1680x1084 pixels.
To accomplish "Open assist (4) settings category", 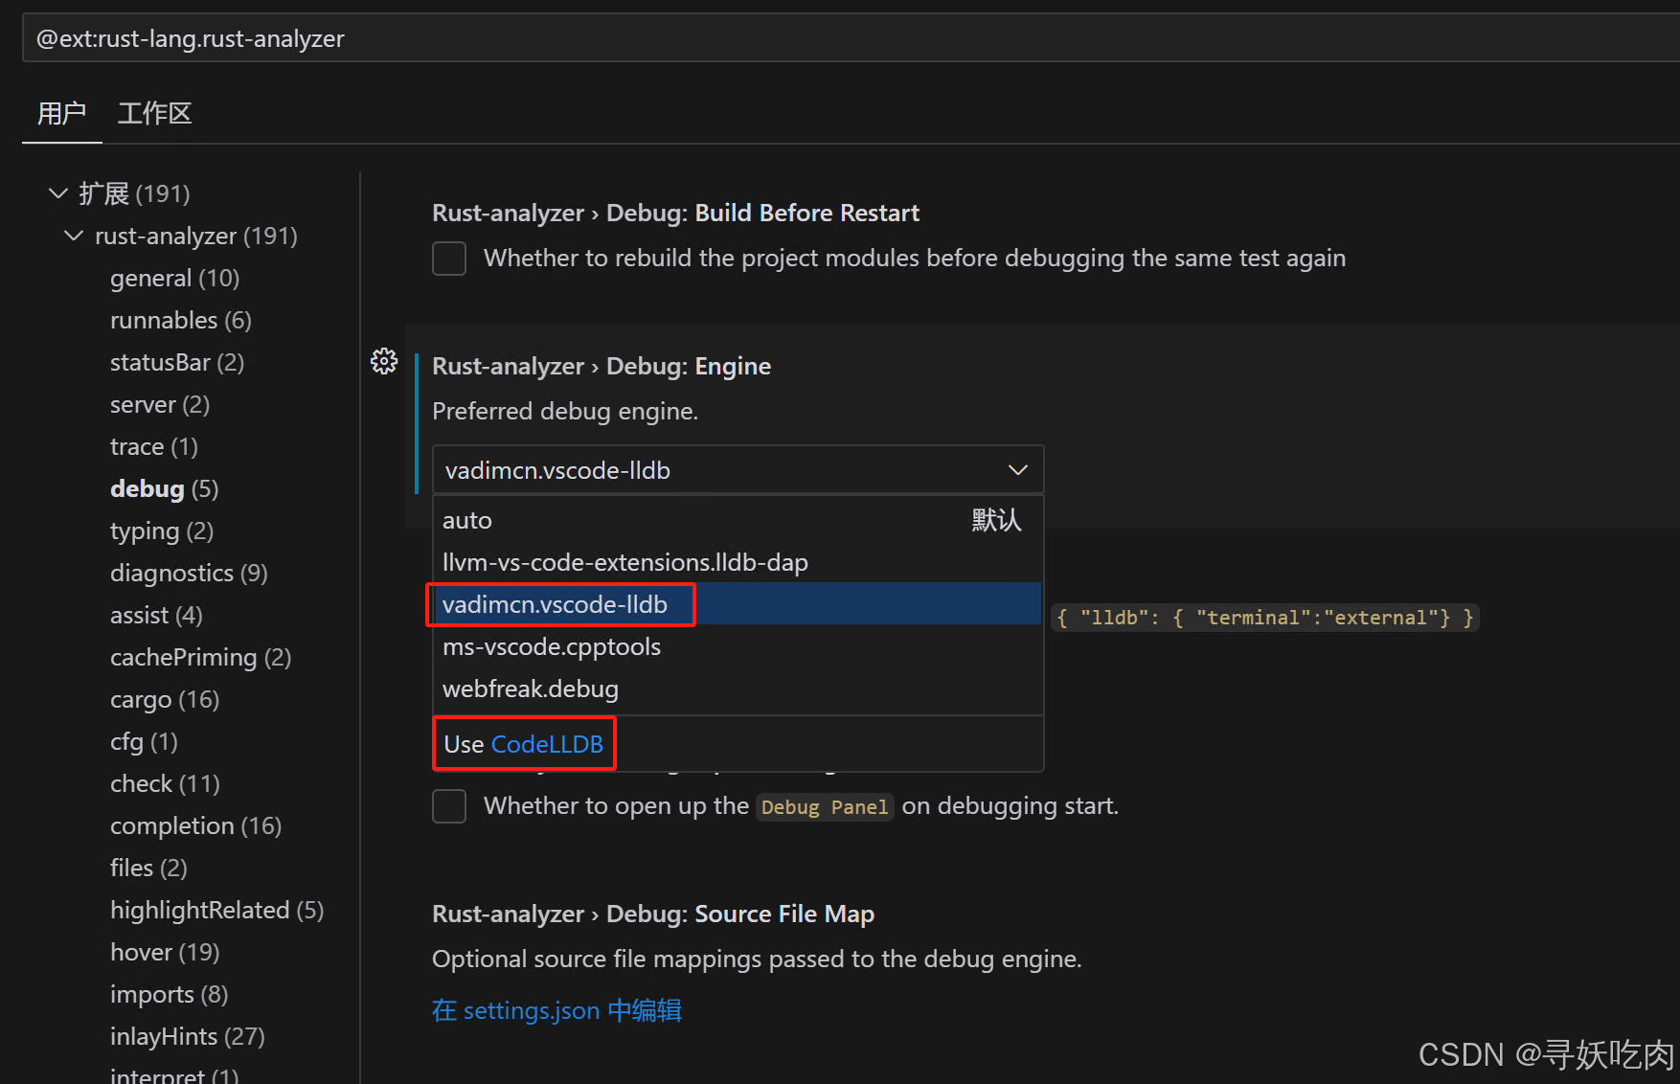I will (156, 615).
